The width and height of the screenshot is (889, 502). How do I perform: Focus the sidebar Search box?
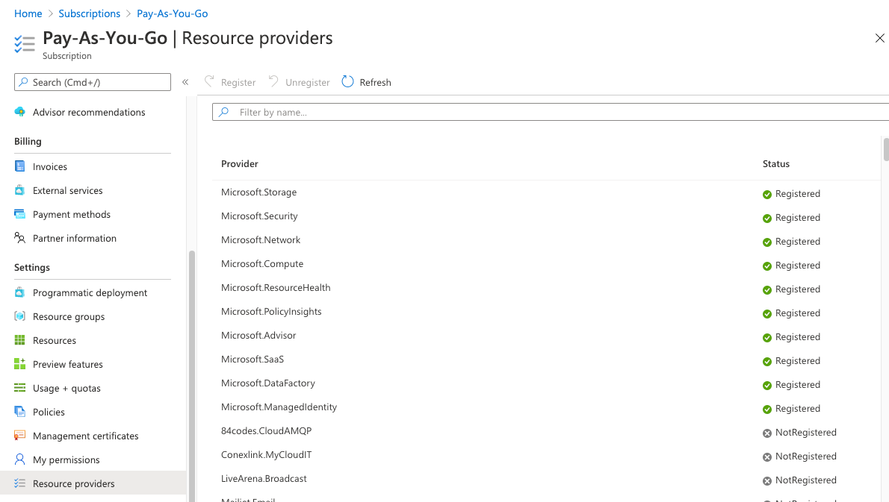click(97, 82)
